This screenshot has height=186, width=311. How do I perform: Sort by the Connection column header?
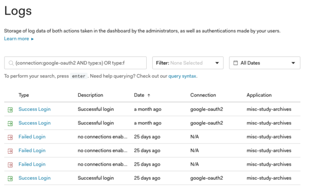[203, 95]
